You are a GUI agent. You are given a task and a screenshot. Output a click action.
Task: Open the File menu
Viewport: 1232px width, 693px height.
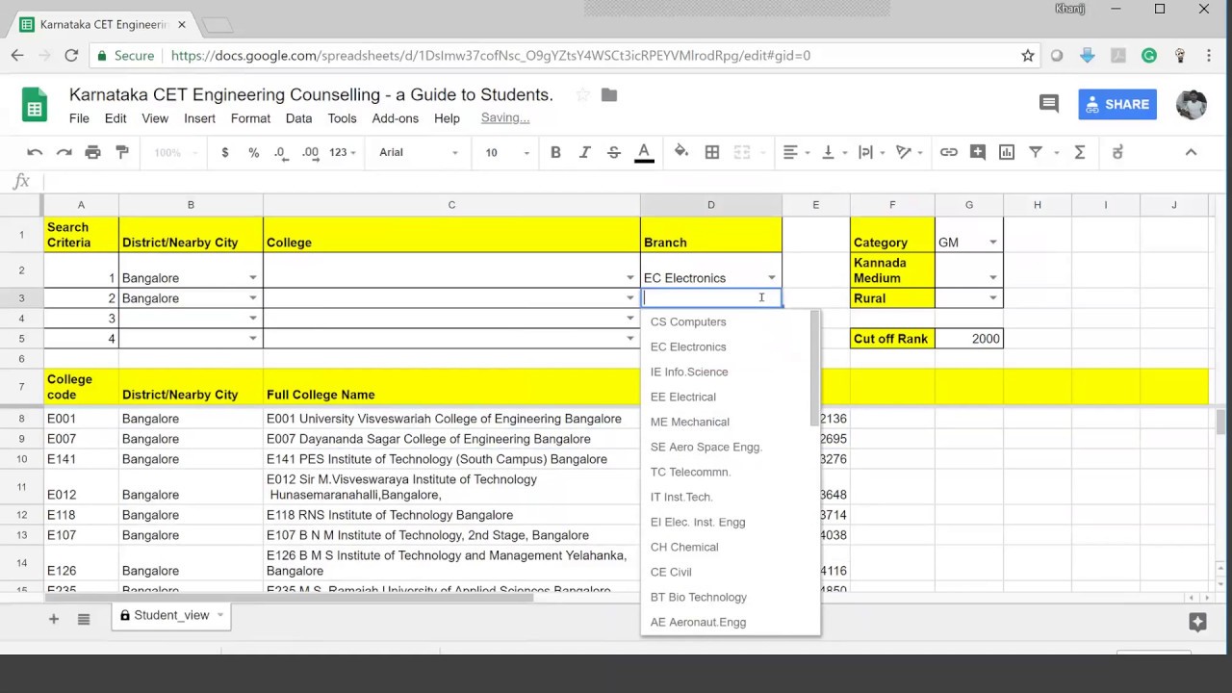[x=79, y=118]
